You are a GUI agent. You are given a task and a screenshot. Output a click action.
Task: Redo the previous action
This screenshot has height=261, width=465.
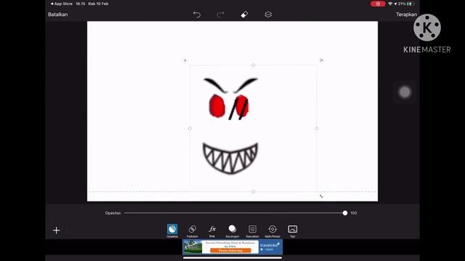(220, 14)
